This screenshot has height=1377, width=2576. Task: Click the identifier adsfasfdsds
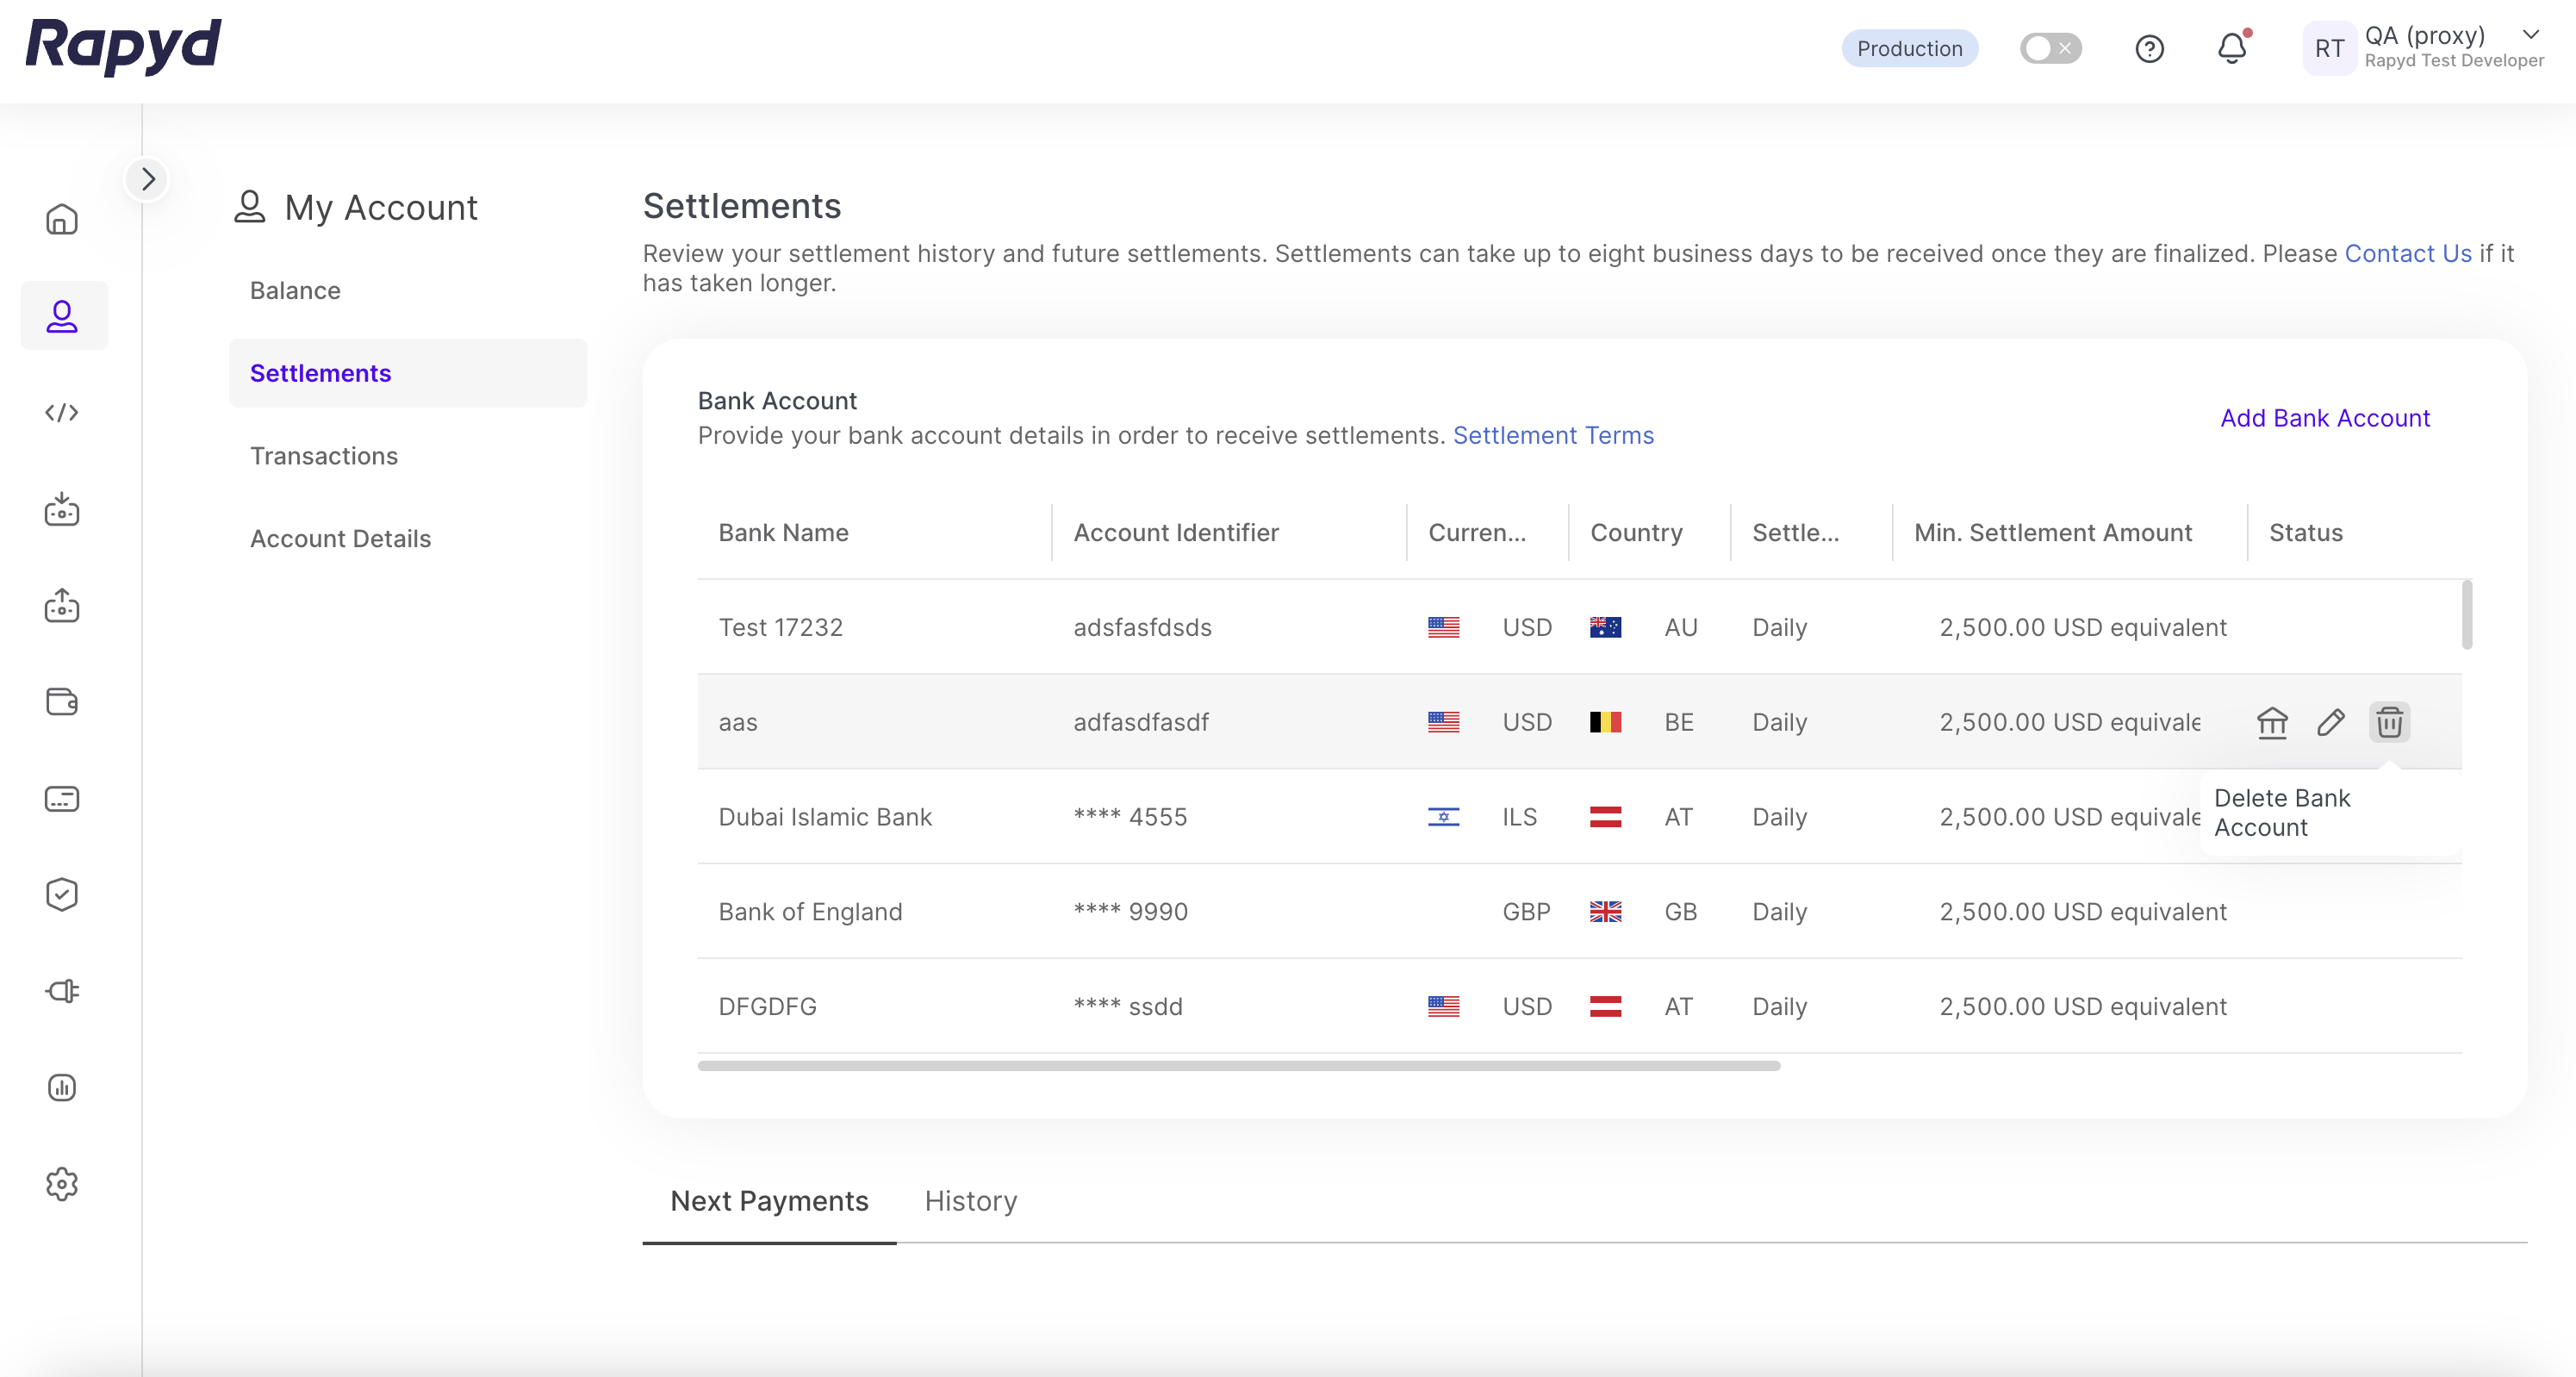(1142, 627)
